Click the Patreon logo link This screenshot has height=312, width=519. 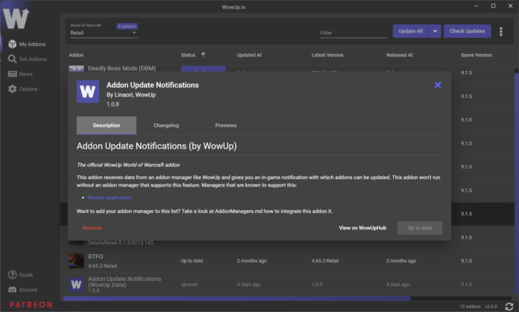pos(30,305)
